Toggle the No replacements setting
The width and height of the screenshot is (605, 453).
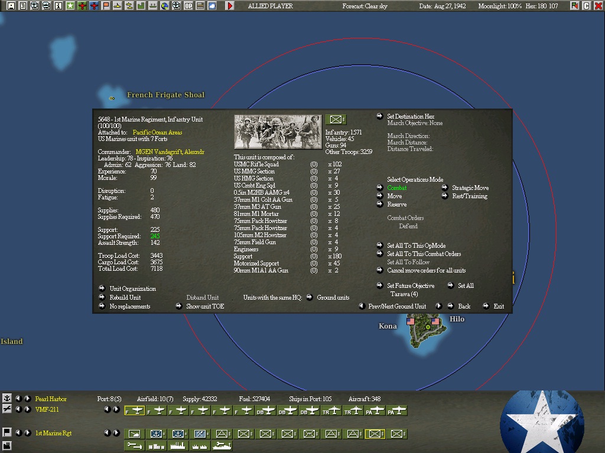point(102,307)
